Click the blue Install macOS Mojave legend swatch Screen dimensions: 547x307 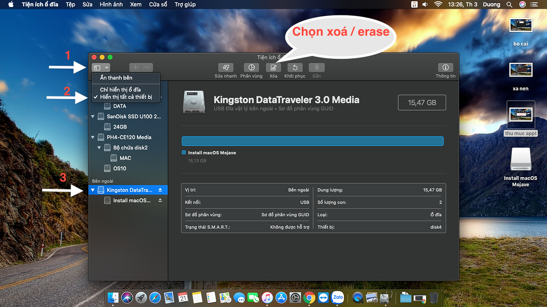pos(184,153)
